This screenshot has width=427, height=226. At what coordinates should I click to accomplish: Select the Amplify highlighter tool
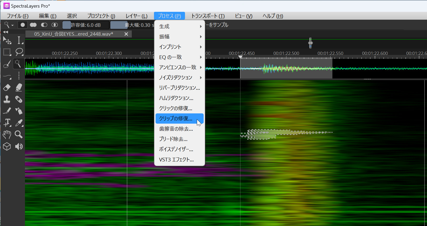tap(19, 87)
